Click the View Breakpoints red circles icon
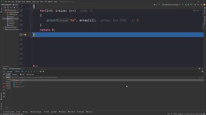This screenshot has width=206, height=115. 4,87
